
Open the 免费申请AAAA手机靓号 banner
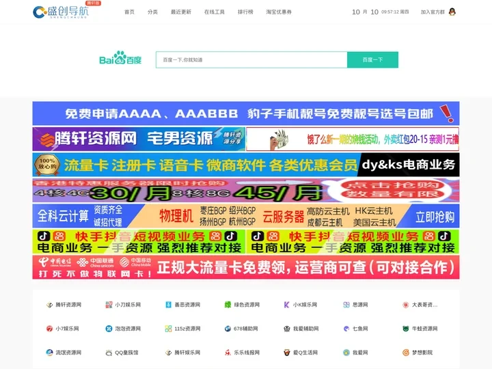pyautogui.click(x=246, y=113)
